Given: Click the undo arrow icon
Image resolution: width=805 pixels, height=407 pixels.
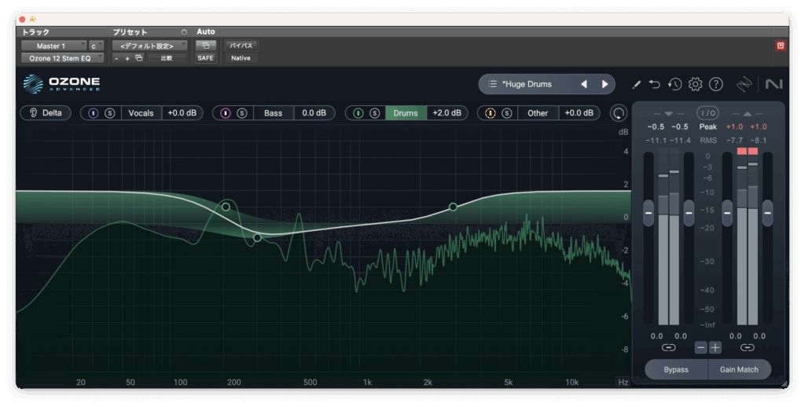Looking at the screenshot, I should point(655,84).
